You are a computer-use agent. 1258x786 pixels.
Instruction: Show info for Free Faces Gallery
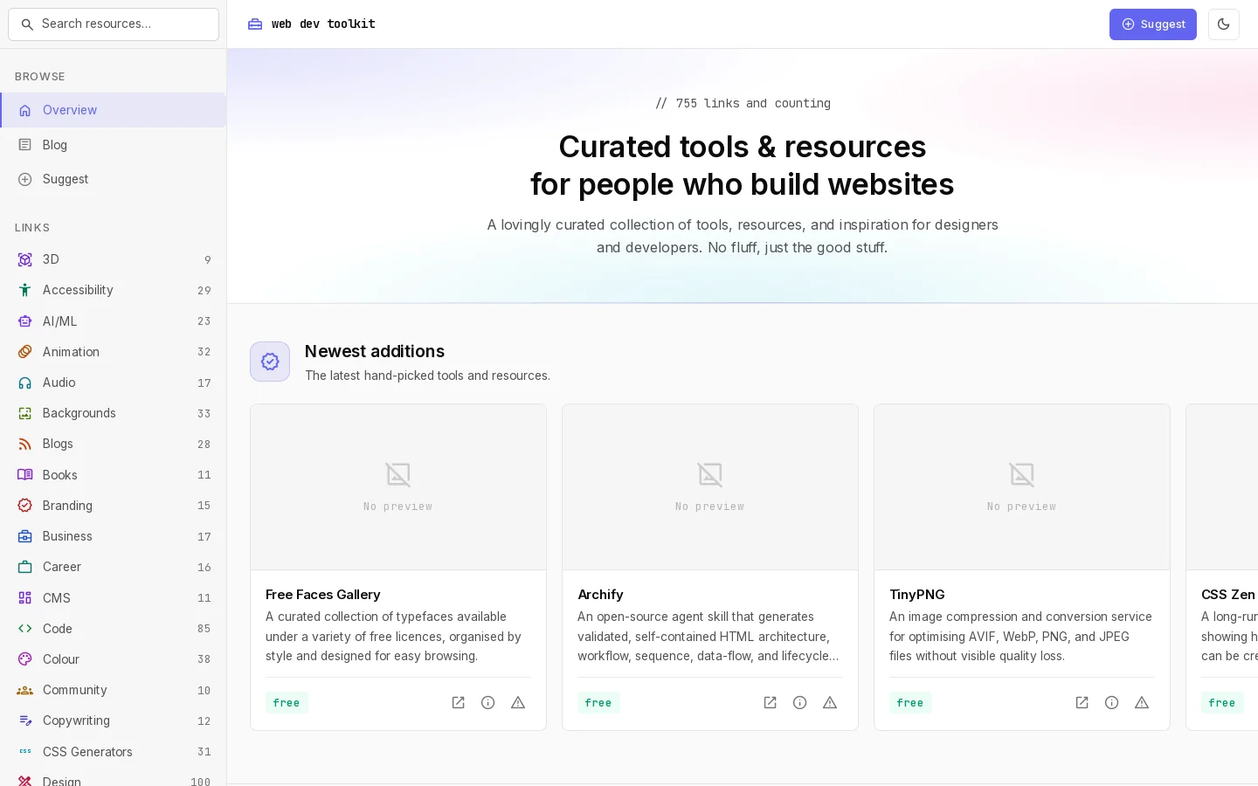[x=488, y=703]
